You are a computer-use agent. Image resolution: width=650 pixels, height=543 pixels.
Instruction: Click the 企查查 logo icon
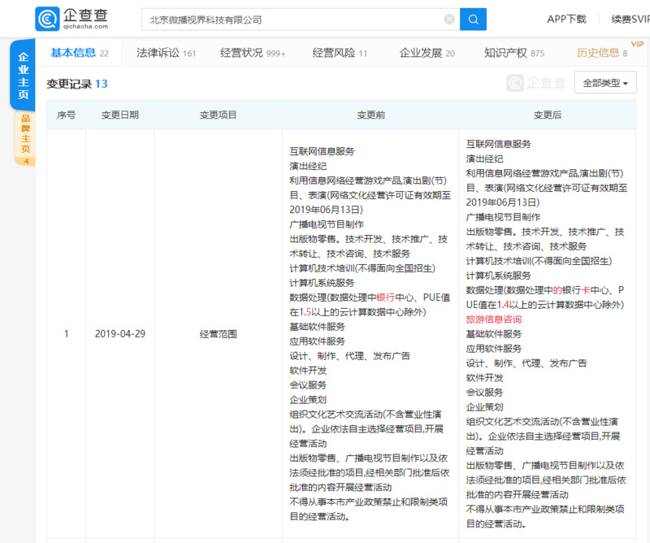47,18
